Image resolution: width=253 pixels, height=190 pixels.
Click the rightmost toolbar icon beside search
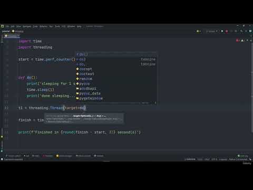tap(250, 31)
